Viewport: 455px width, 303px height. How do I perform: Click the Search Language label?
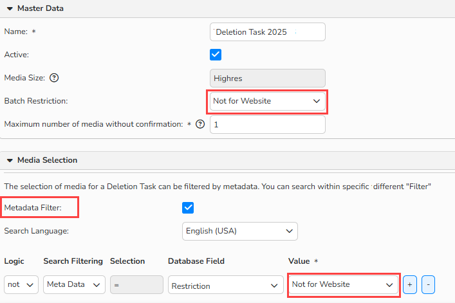click(x=37, y=231)
